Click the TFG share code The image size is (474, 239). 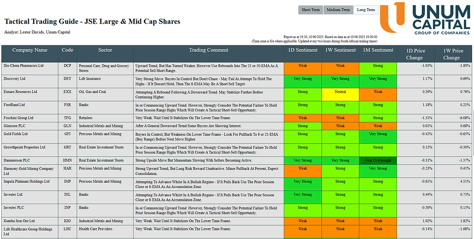pos(67,118)
